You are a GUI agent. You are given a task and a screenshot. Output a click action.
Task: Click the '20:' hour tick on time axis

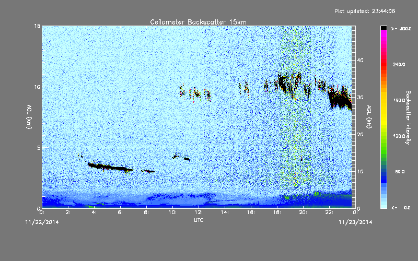click(x=303, y=212)
